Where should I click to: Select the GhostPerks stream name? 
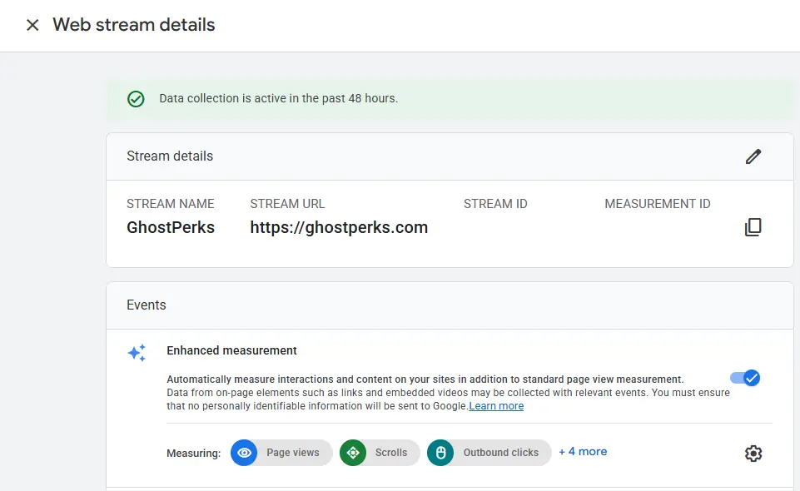pos(171,227)
